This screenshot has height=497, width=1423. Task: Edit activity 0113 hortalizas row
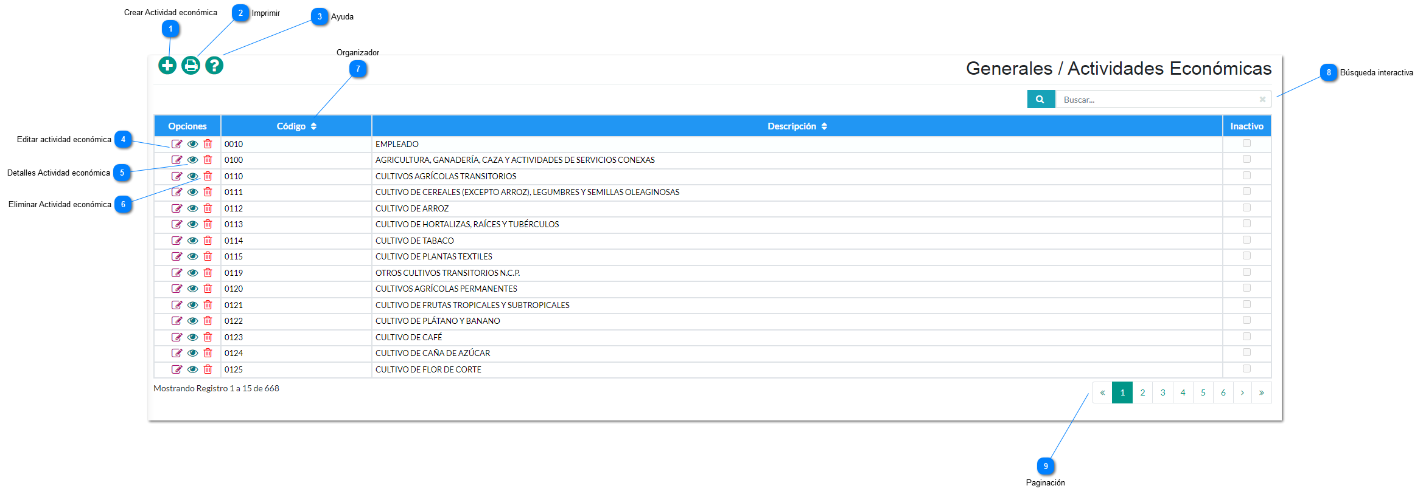[x=177, y=224]
